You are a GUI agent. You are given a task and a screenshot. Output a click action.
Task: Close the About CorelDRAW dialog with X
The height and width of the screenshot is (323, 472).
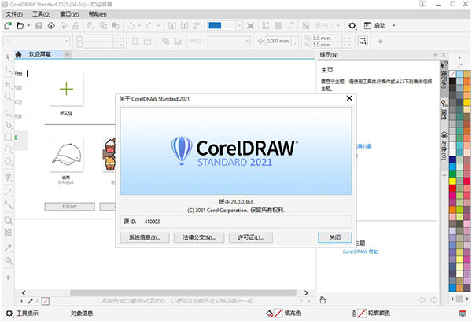click(349, 98)
